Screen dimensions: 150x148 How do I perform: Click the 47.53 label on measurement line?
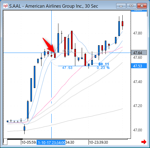click(67, 68)
